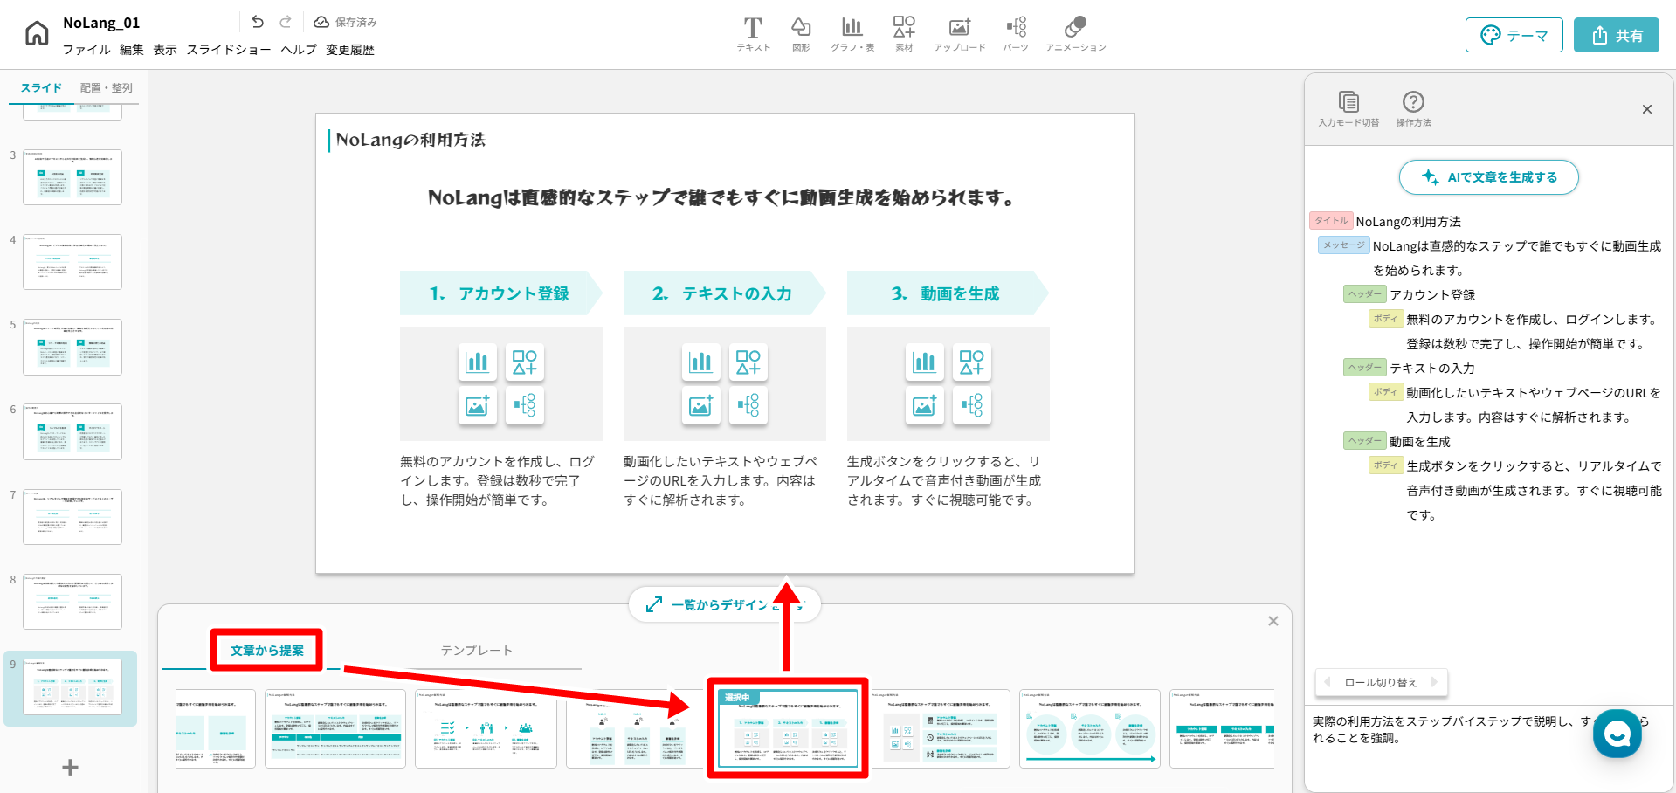Viewport: 1676px width, 793px height.
Task: Open the 変更履歴 menu
Action: click(350, 50)
